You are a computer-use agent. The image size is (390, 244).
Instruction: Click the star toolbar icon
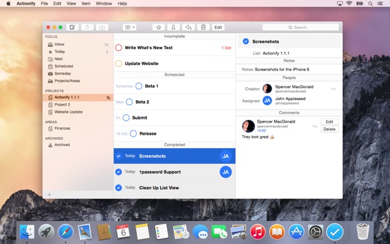[x=158, y=27]
